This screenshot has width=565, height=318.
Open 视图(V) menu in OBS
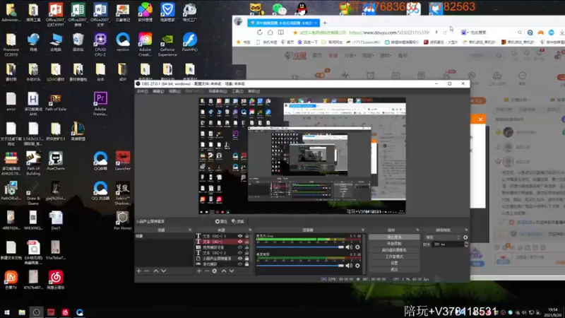tap(174, 91)
